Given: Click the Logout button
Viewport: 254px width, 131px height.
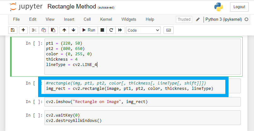Looking at the screenshot, I should [x=239, y=7].
